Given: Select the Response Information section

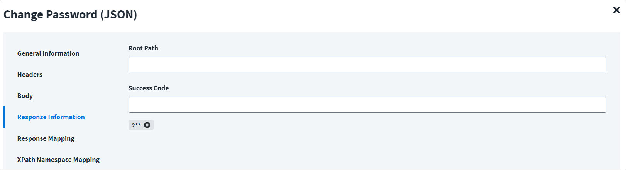Looking at the screenshot, I should [x=51, y=117].
